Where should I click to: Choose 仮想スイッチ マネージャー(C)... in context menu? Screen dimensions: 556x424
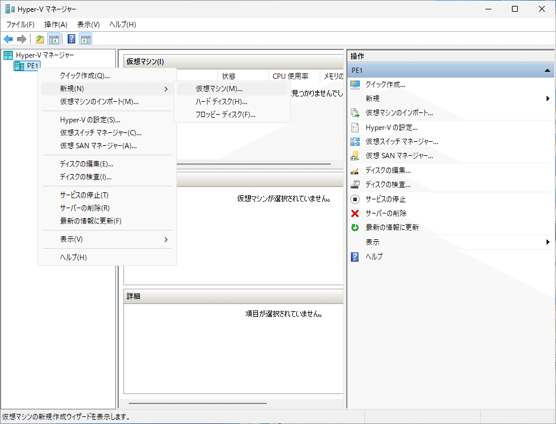click(x=107, y=133)
